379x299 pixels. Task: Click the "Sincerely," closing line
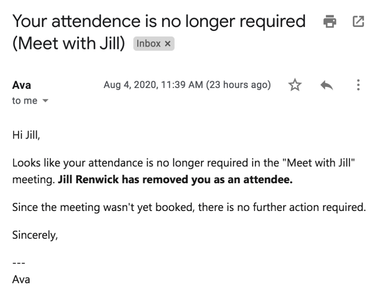[x=35, y=235]
